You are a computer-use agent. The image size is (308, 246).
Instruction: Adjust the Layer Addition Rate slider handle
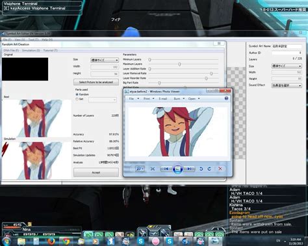coord(149,69)
